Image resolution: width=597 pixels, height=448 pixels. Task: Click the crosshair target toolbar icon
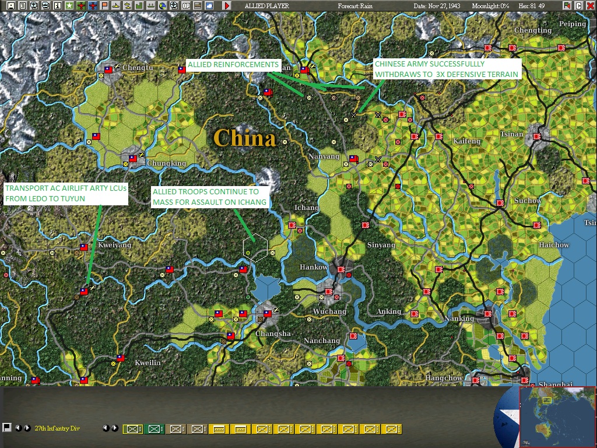click(x=174, y=6)
